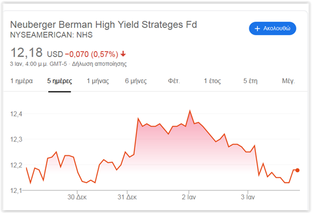View the 1 έτος chart range
312x214 pixels.
tap(212, 81)
